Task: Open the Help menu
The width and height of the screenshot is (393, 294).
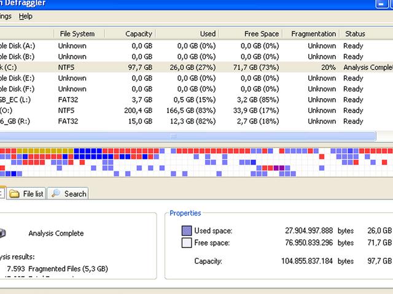Action: (26, 17)
